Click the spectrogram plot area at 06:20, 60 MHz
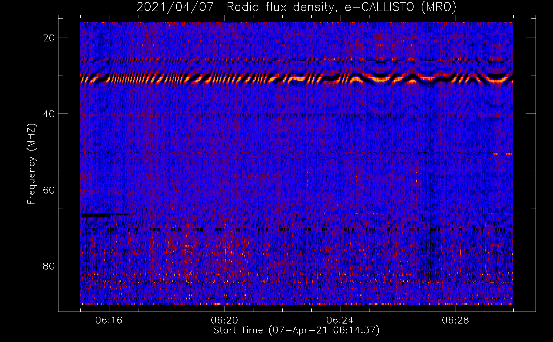553x342 pixels. pyautogui.click(x=225, y=190)
